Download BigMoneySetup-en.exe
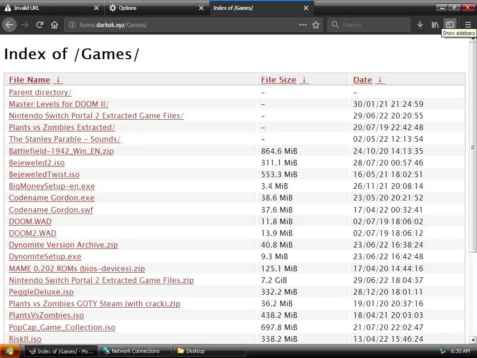This screenshot has width=477, height=358. (52, 186)
